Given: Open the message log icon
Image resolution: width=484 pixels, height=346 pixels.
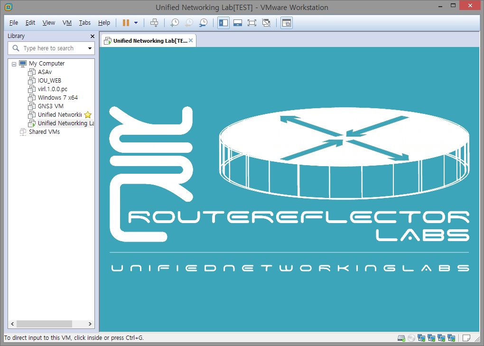Looking at the screenshot, I should pyautogui.click(x=466, y=338).
